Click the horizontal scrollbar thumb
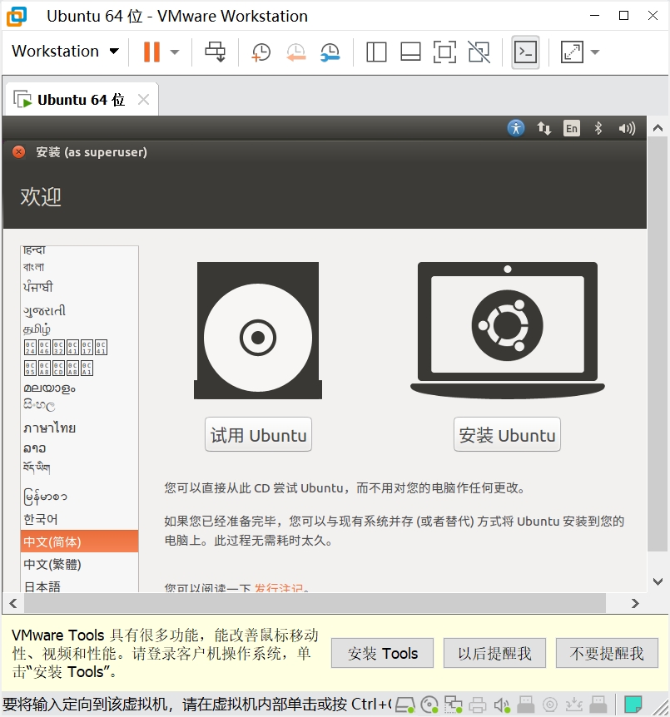The width and height of the screenshot is (670, 717). pyautogui.click(x=315, y=604)
